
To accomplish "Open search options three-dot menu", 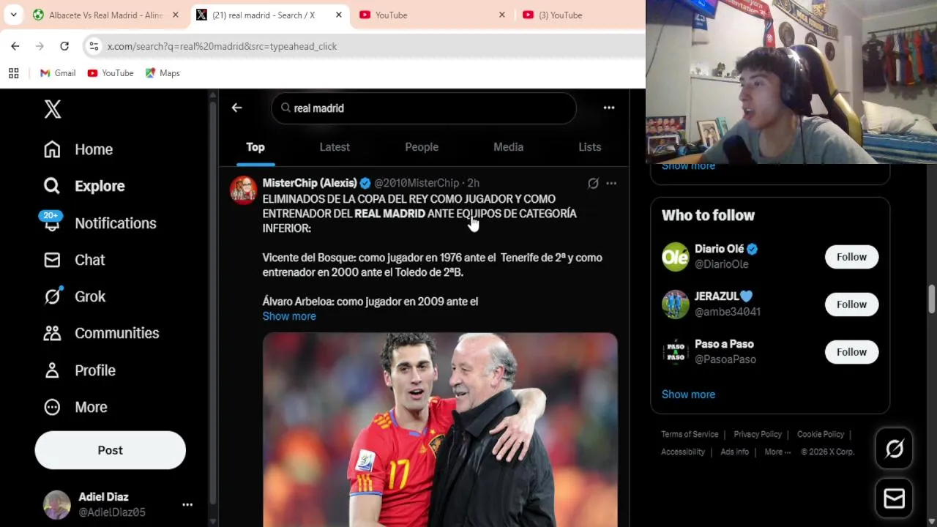I will 609,108.
